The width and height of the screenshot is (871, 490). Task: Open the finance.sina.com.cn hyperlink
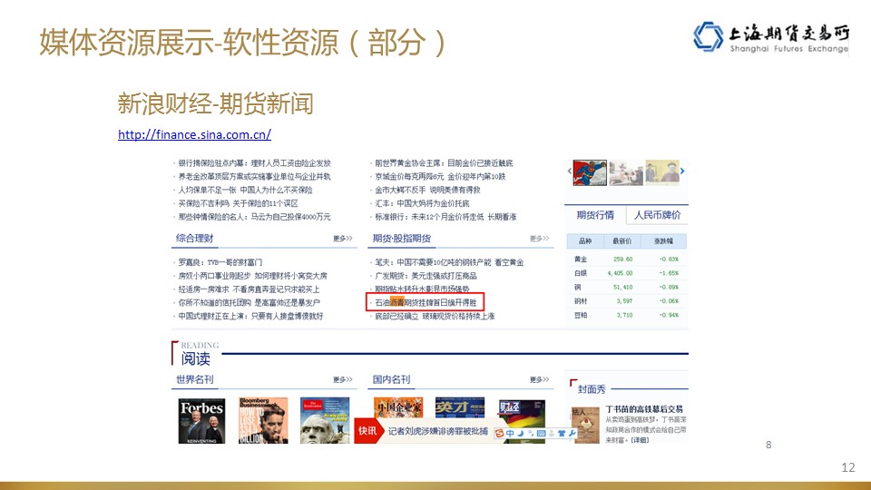tap(194, 134)
